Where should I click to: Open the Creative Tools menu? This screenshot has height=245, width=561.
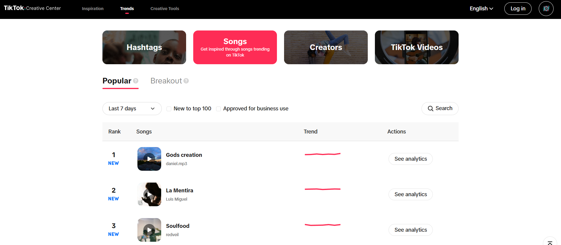(165, 9)
